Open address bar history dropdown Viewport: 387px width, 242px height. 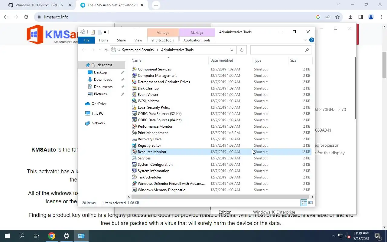(x=232, y=50)
